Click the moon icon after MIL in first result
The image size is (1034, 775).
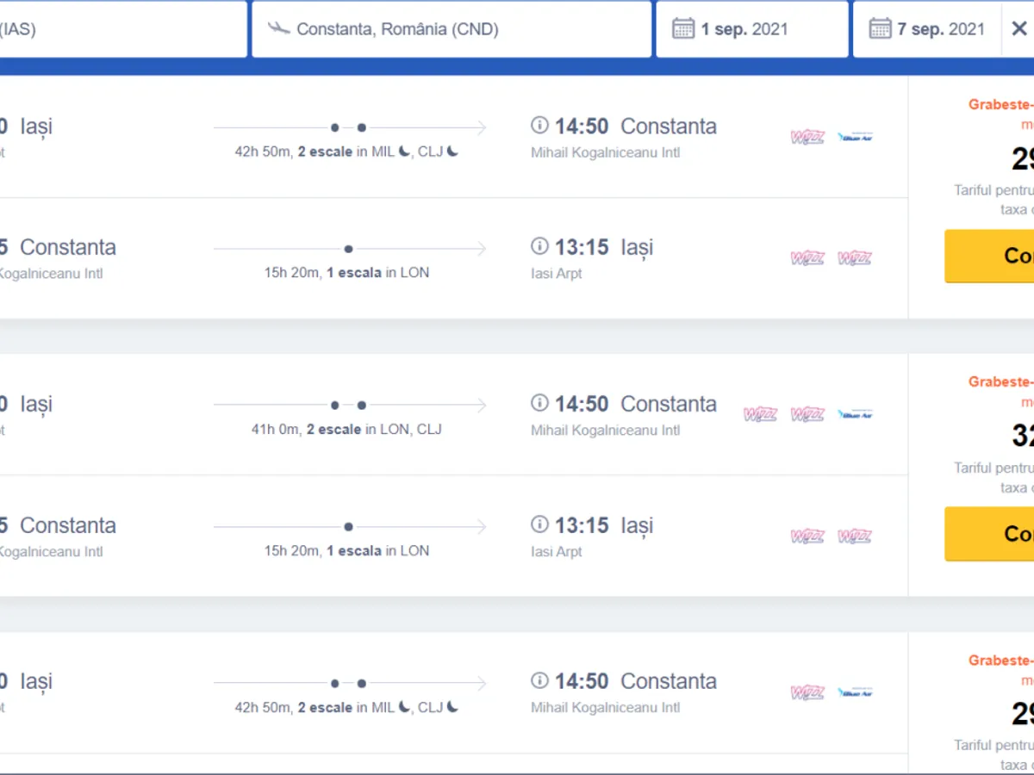[404, 152]
